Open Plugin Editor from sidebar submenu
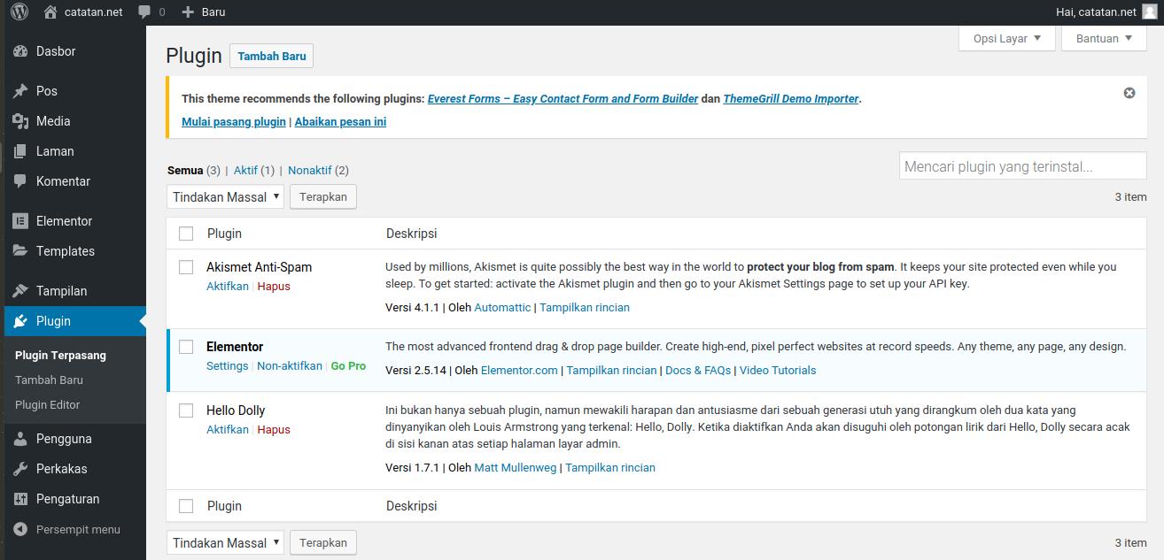 (x=48, y=404)
